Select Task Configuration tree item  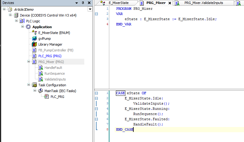click(x=52, y=85)
